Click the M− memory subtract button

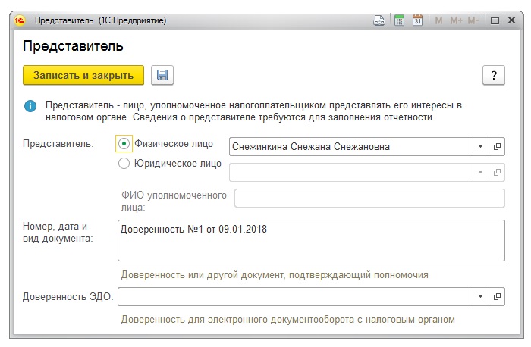click(x=473, y=20)
